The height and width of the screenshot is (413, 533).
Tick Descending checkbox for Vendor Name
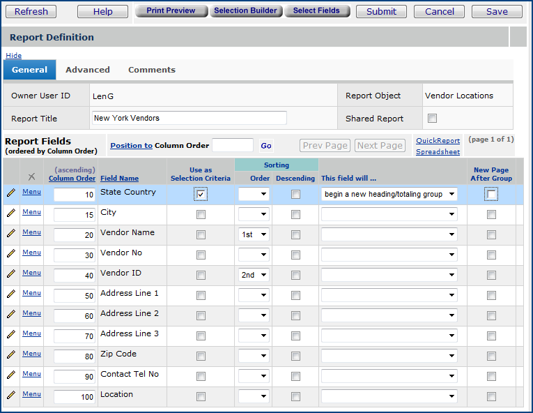(x=295, y=235)
